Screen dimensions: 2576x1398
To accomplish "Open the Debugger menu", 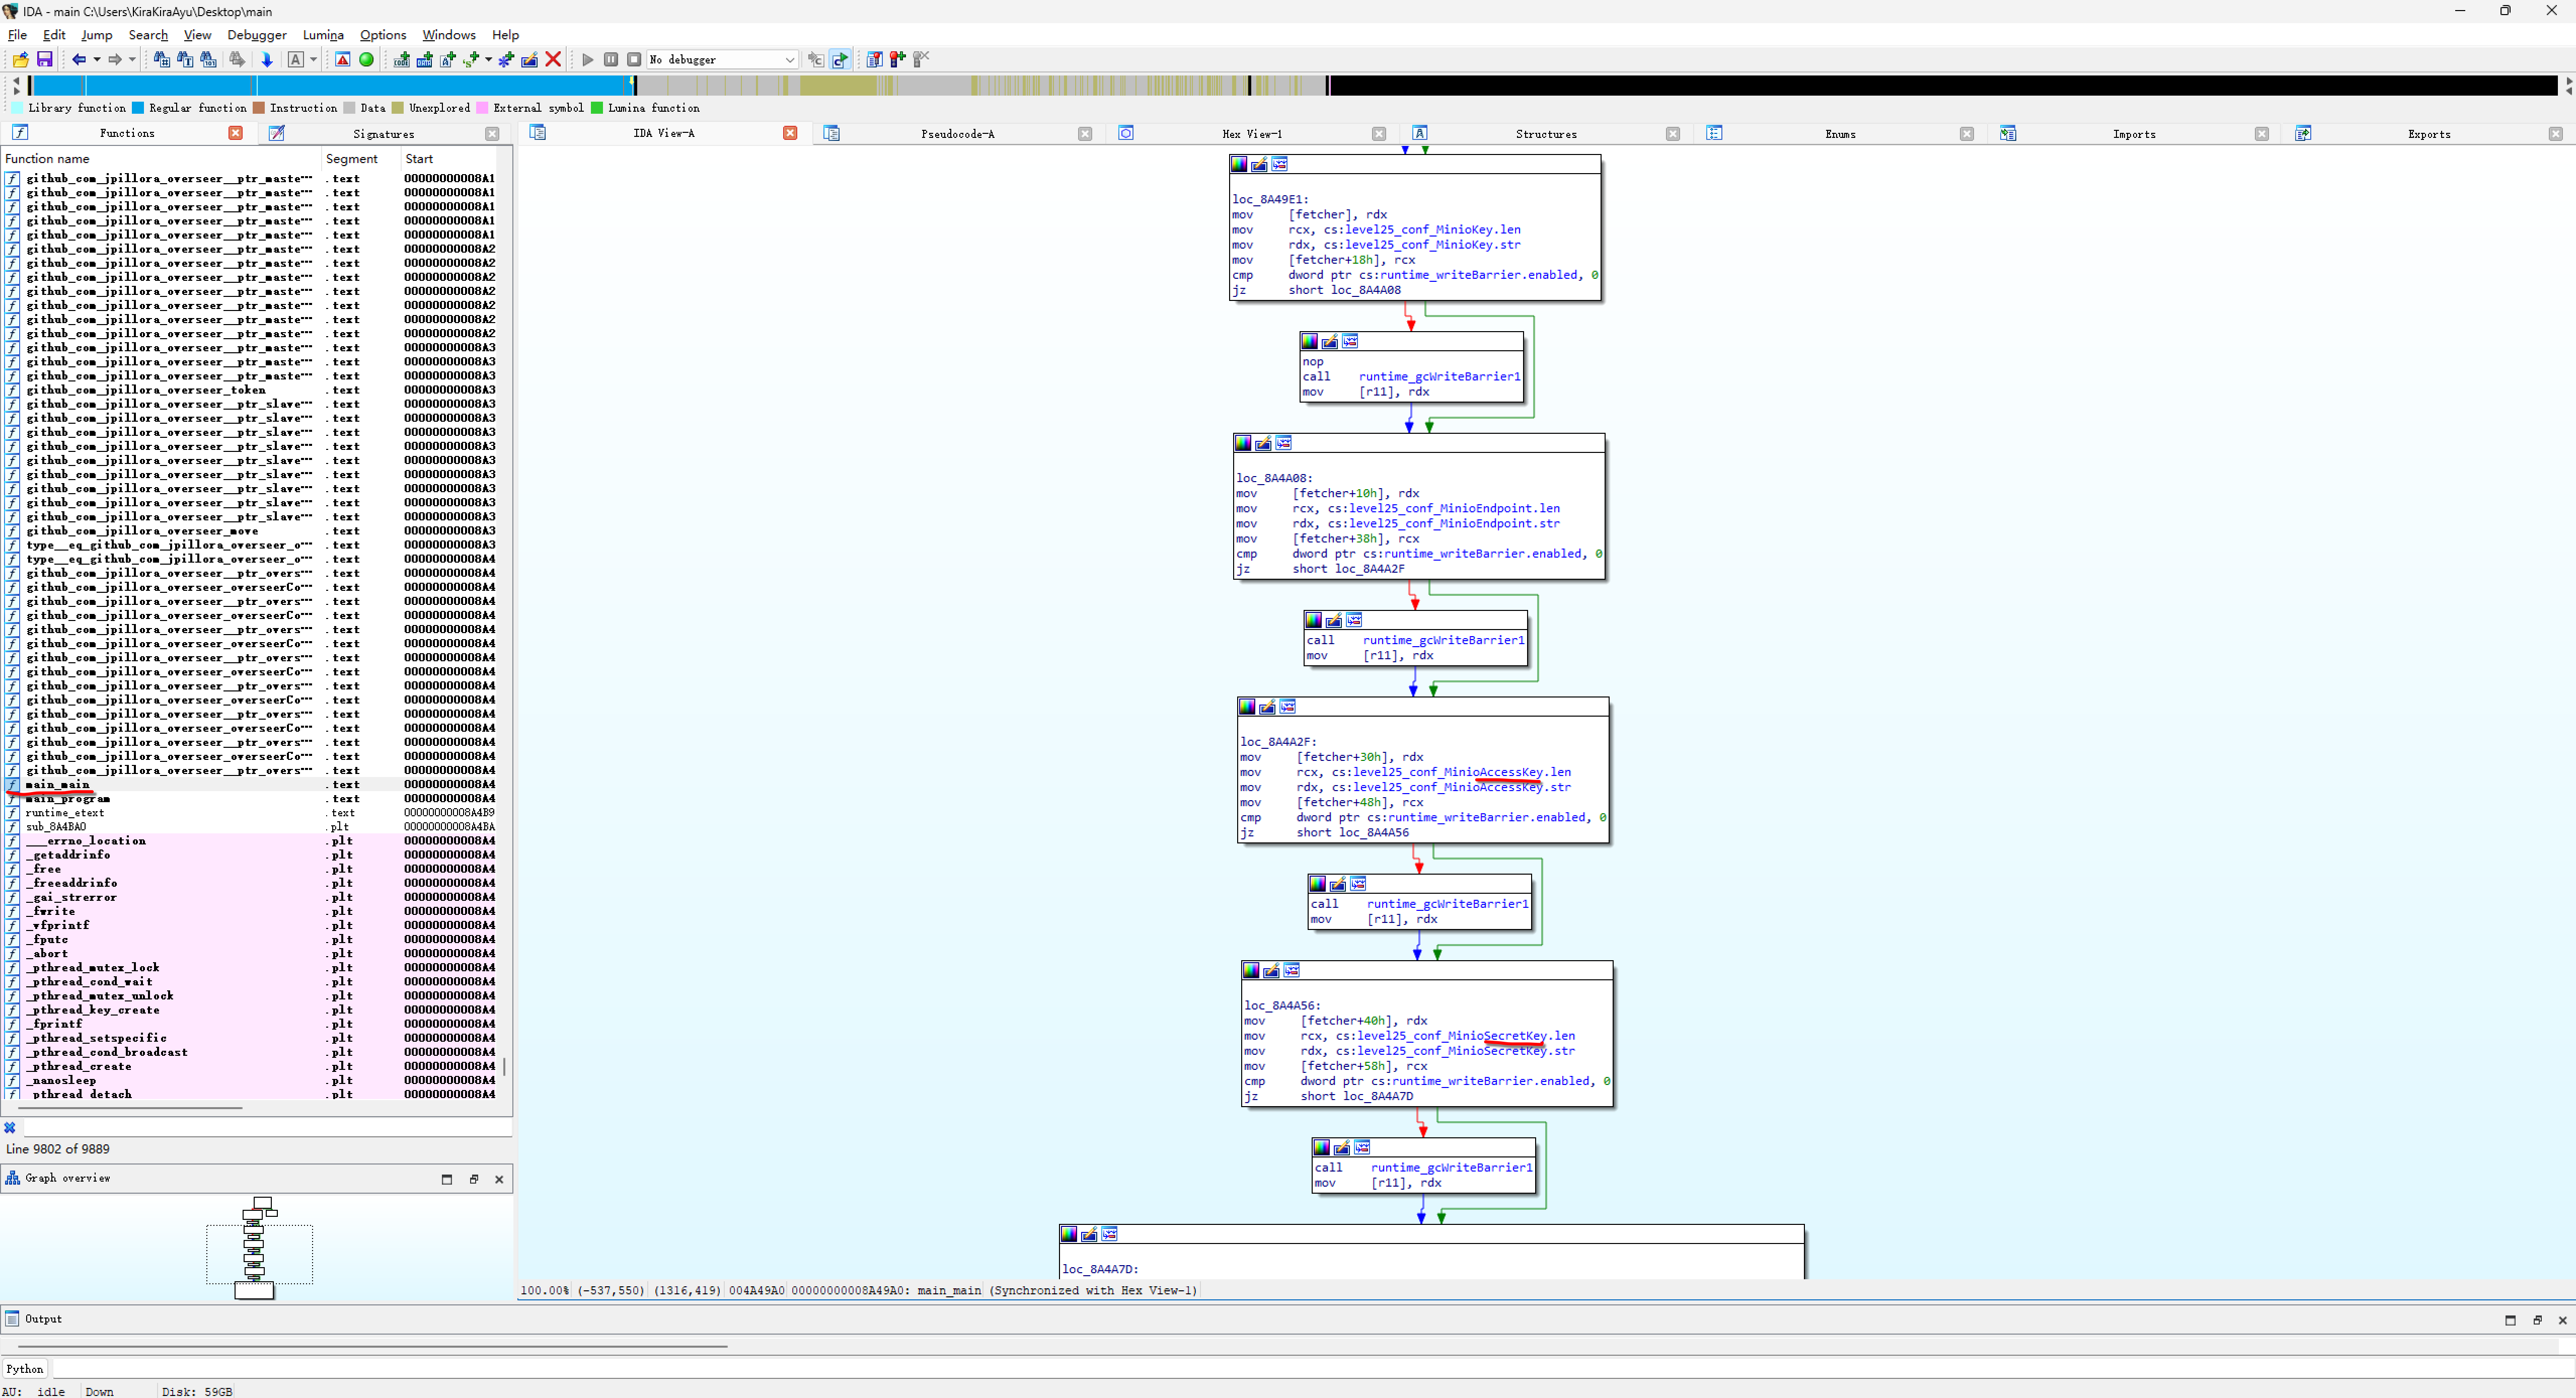I will 257,35.
